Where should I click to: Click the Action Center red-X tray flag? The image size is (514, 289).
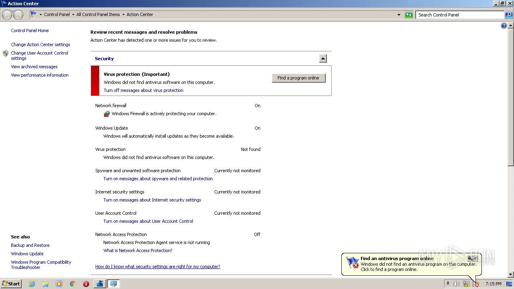pos(476,284)
